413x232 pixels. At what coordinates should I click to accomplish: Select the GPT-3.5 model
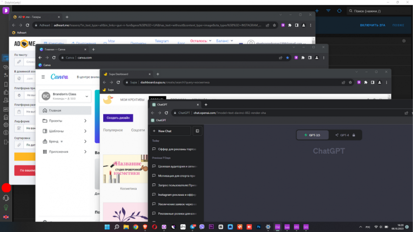[313, 135]
